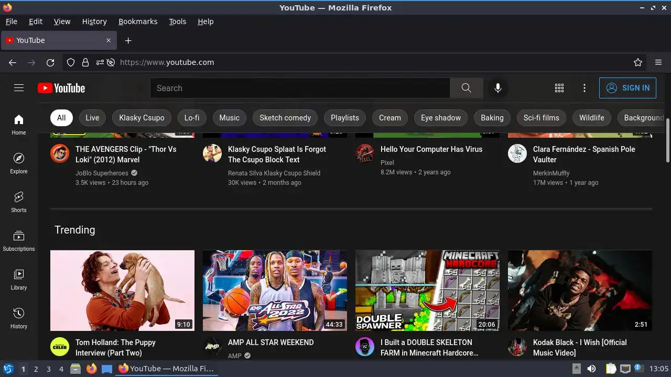Open the Tools menu

tap(178, 21)
